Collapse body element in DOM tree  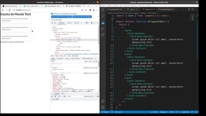(52, 31)
